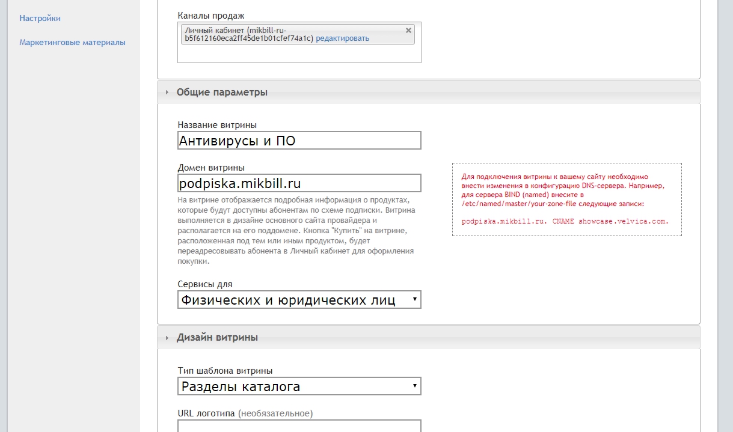Open Настройки in the sidebar
This screenshot has width=733, height=432.
40,19
